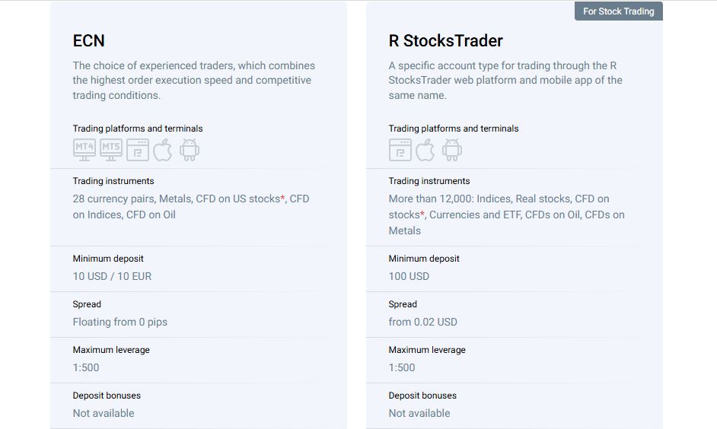717x429 pixels.
Task: Click the red asterisk after stocks in R StocksTrader
Action: [x=422, y=213]
